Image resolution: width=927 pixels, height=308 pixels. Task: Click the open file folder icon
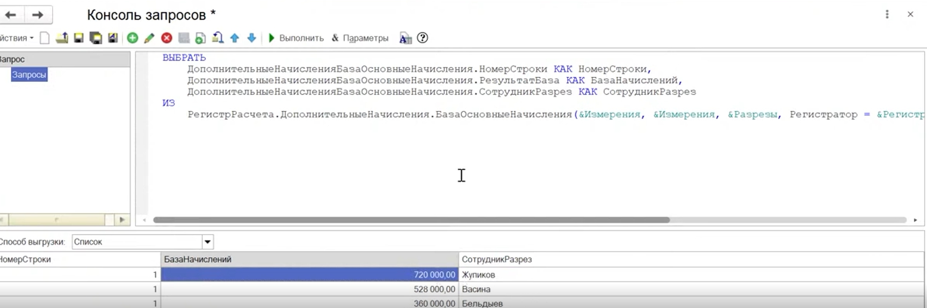62,38
